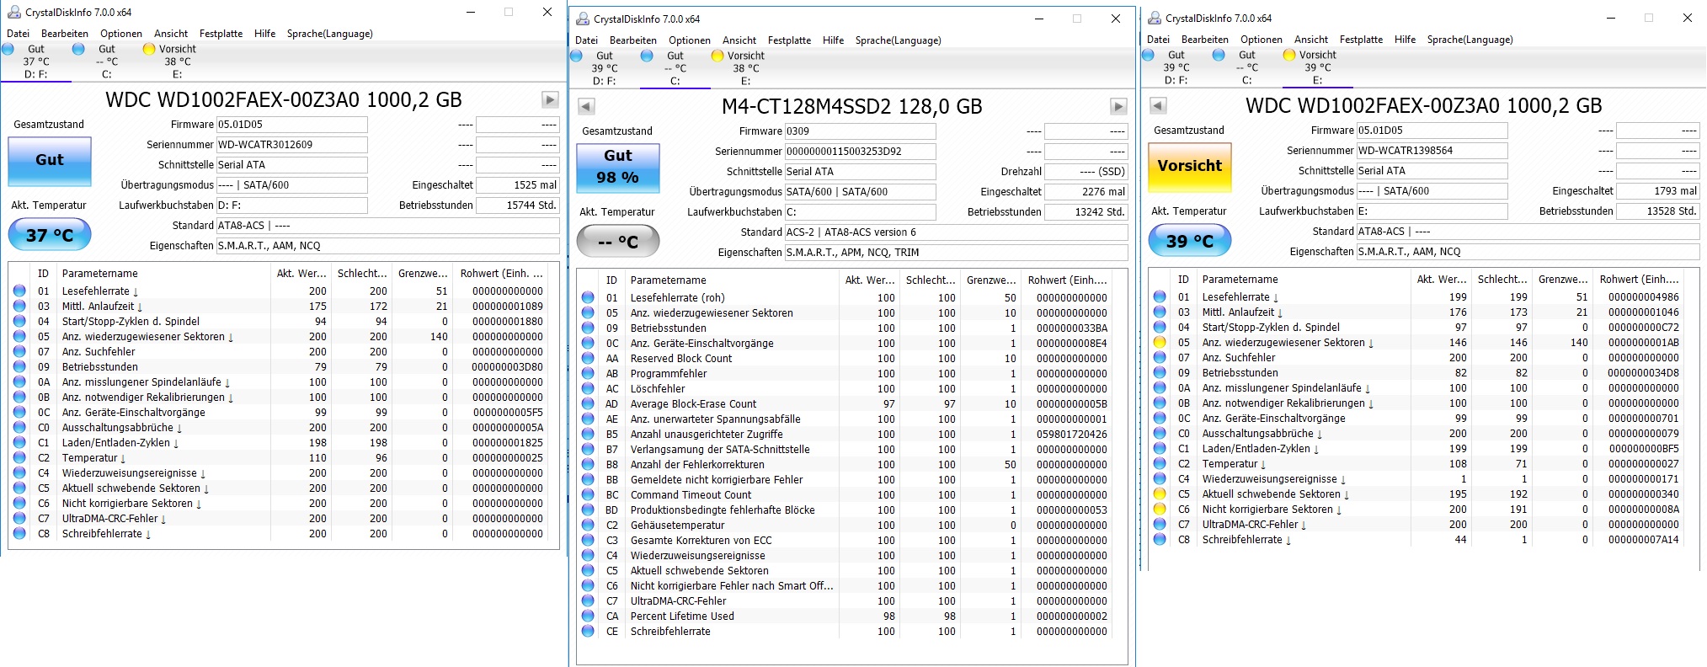This screenshot has height=667, width=1707.
Task: Click yellow Vorsicht orb in left window's disk bar
Action: pyautogui.click(x=149, y=49)
